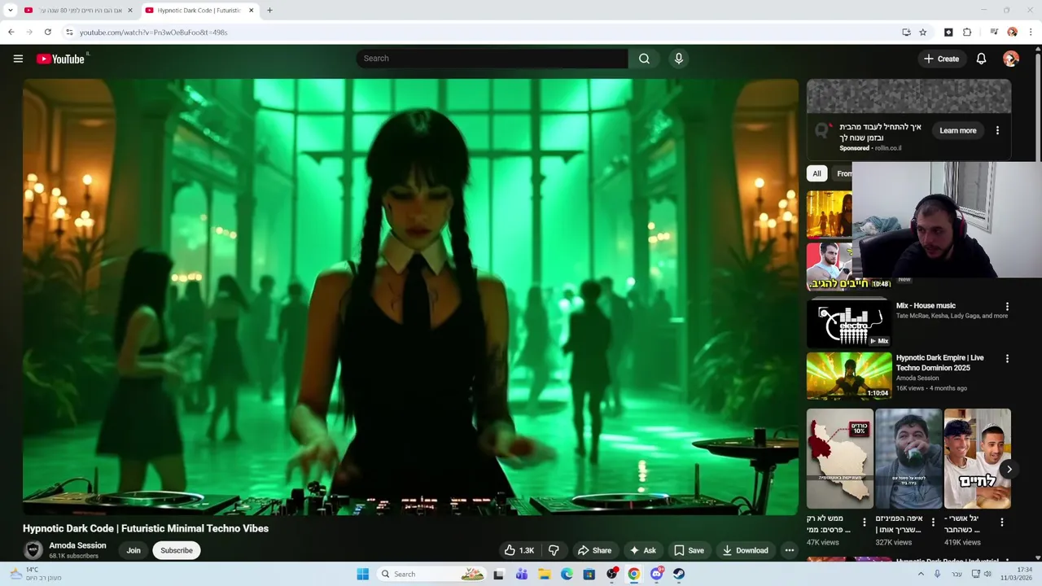The image size is (1042, 586).
Task: Open options for the 419K views Short
Action: click(1002, 523)
